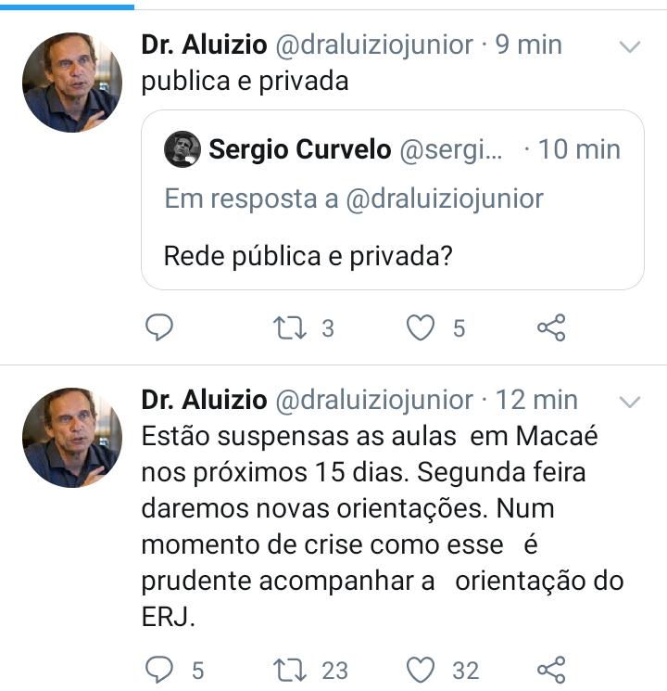Viewport: 667px width, 691px height.
Task: Tap Sergio Curvelo's small profile picture
Action: tap(182, 149)
